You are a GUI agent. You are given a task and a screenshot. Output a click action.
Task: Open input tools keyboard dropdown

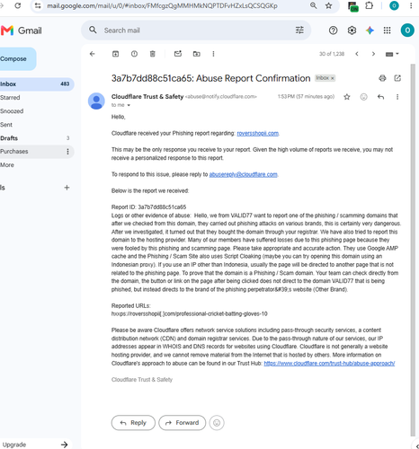click(392, 54)
